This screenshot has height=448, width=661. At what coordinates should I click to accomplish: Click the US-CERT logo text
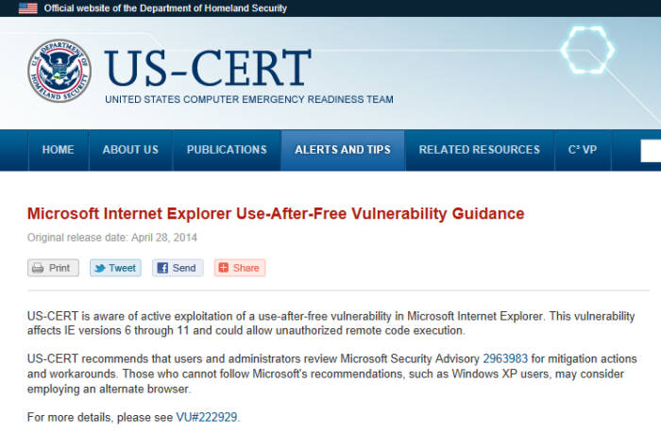(x=208, y=68)
